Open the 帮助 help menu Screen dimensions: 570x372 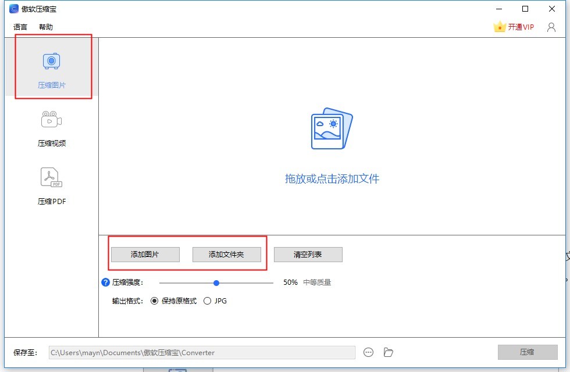pos(45,27)
